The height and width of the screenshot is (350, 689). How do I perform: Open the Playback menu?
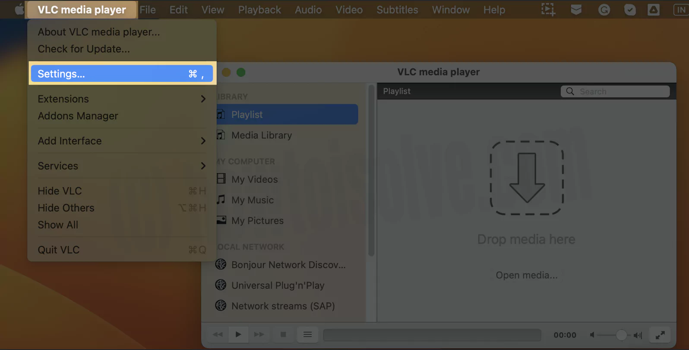259,9
